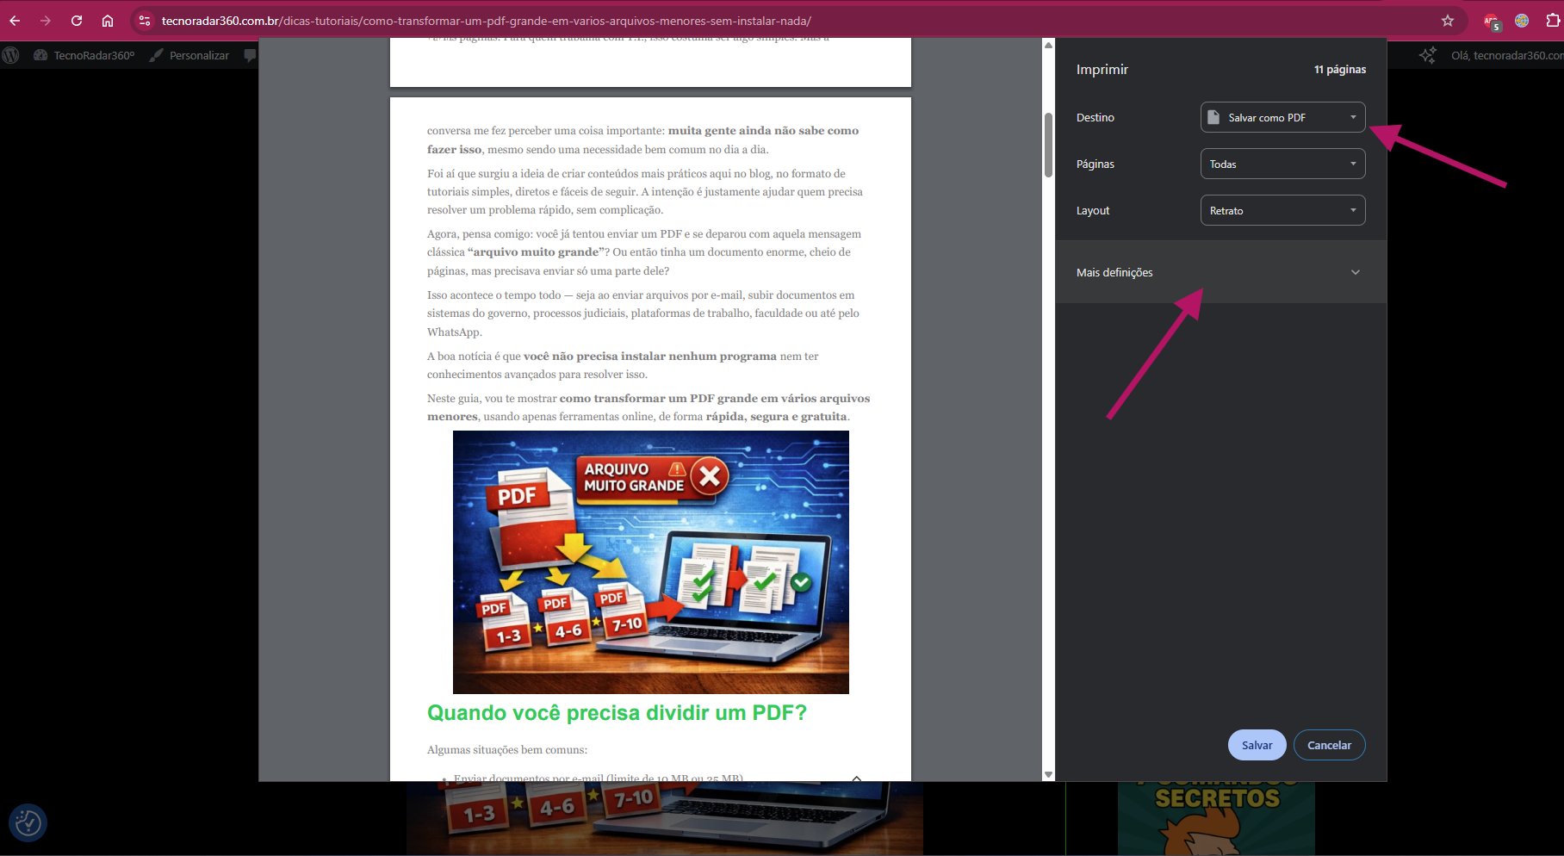
Task: Open the AdBlock Plus extension icon
Action: (x=1492, y=22)
